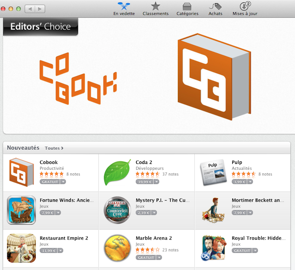Open the Coda 2 green leaf icon
Screen dimensions: 295x270
tap(117, 172)
